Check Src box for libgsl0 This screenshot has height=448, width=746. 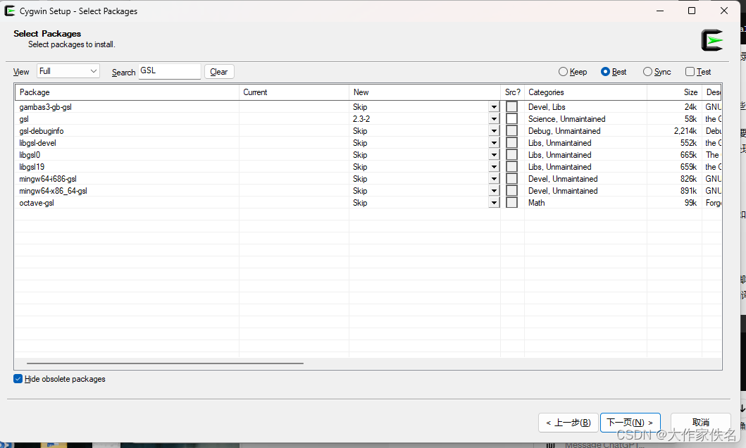click(x=511, y=154)
